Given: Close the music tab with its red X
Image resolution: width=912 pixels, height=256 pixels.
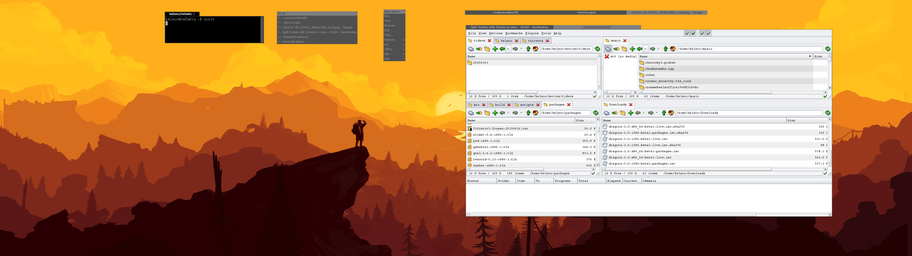Looking at the screenshot, I should tap(625, 41).
